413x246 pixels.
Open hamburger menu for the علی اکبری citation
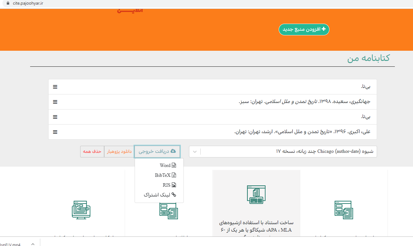pyautogui.click(x=55, y=132)
